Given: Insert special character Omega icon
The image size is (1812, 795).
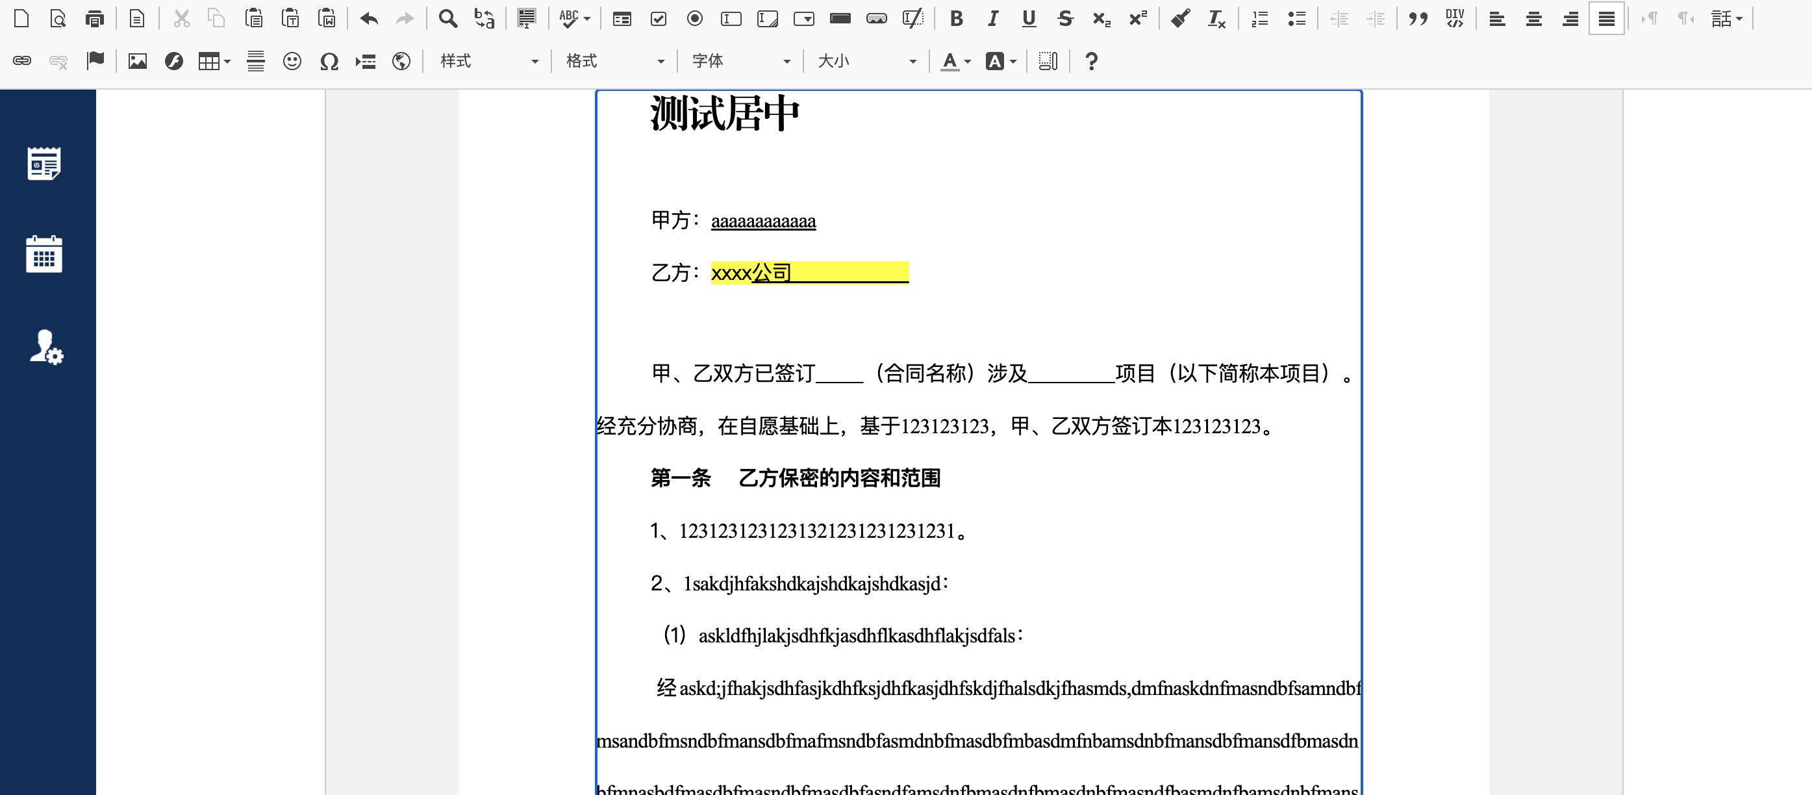Looking at the screenshot, I should click(x=329, y=61).
